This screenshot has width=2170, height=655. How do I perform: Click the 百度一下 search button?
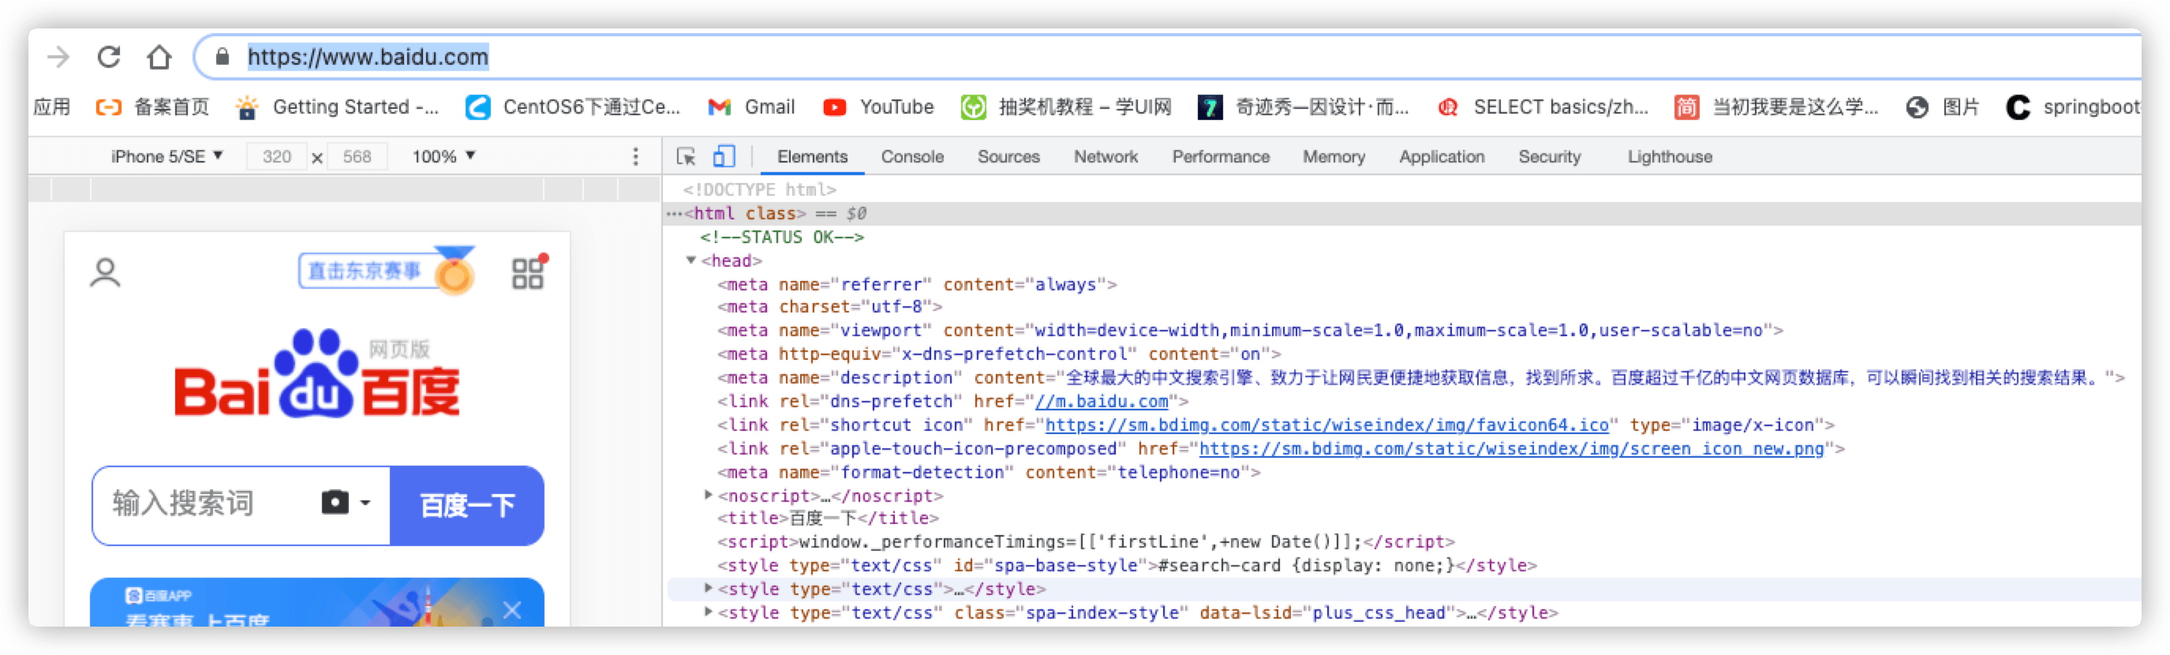point(467,505)
